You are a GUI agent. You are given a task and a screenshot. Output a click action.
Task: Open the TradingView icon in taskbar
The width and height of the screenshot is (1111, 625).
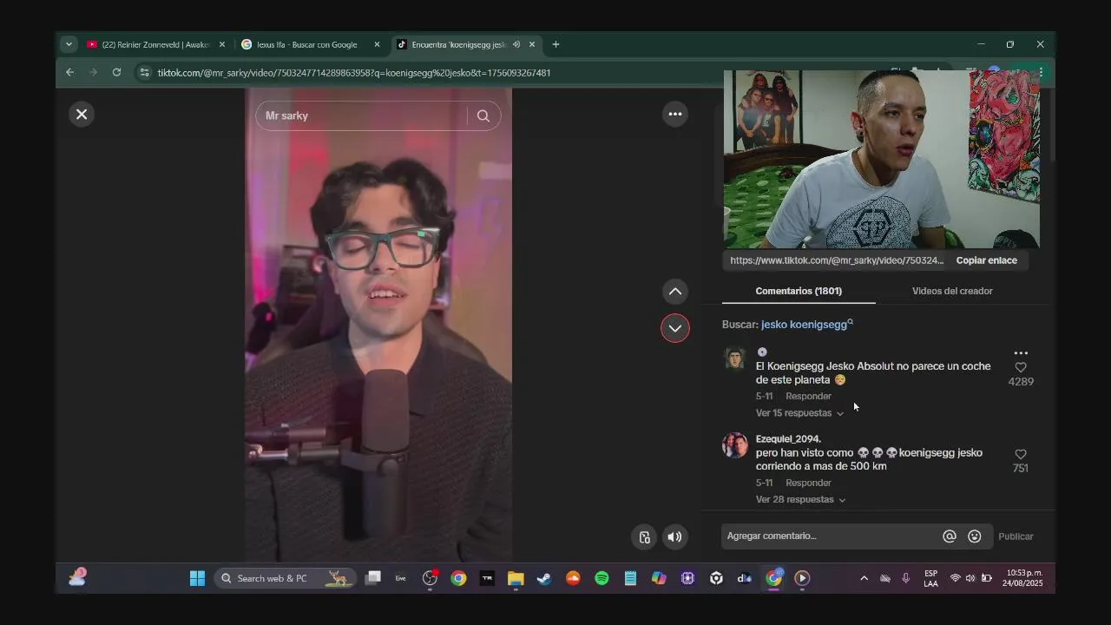pyautogui.click(x=487, y=578)
